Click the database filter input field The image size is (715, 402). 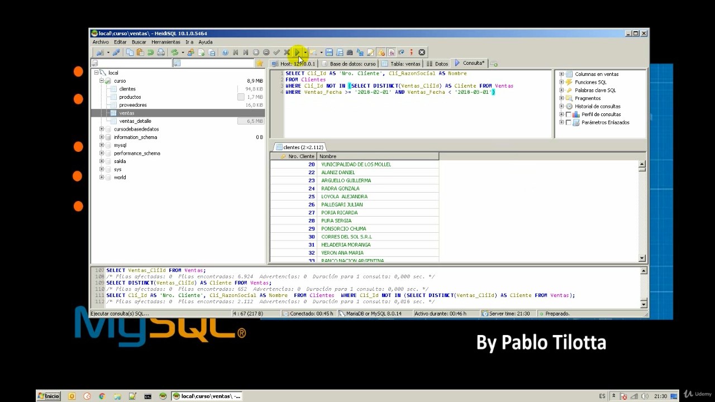[131, 64]
